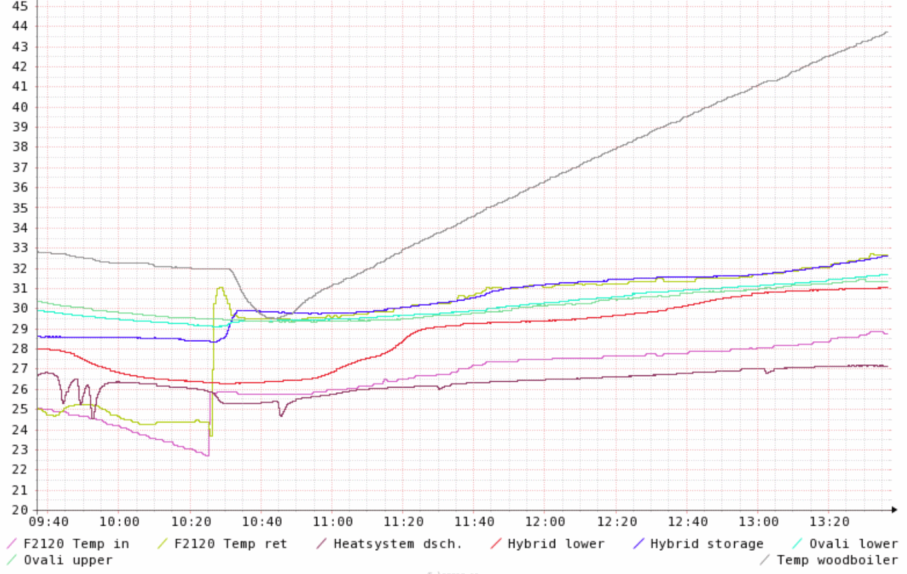Click the gray Temp woodboiler legend marker
This screenshot has height=574, width=907.
765,560
